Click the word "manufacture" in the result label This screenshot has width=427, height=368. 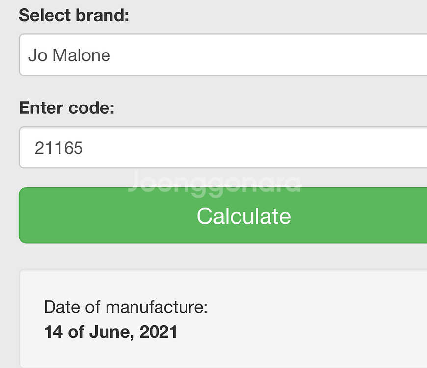pos(156,307)
